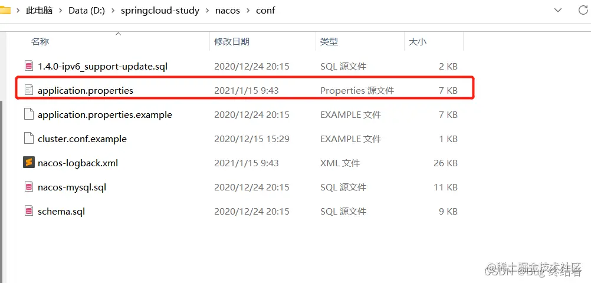
Task: Expand chevron before 此电脑 in breadcrumb
Action: pos(18,11)
